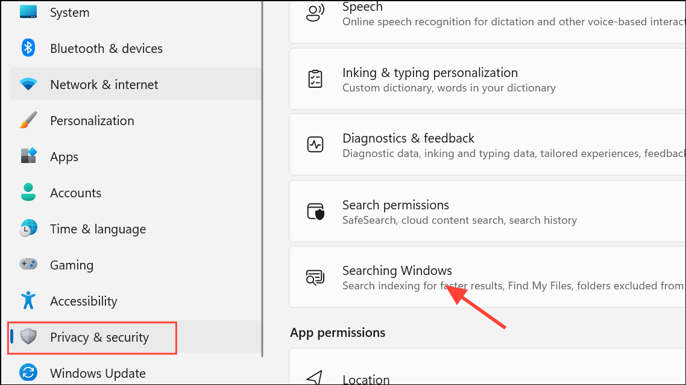The height and width of the screenshot is (385, 686).
Task: Click the Speech microphone icon
Action: click(315, 11)
